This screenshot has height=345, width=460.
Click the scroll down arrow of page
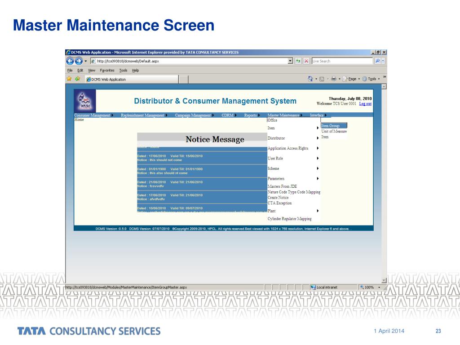tap(384, 280)
